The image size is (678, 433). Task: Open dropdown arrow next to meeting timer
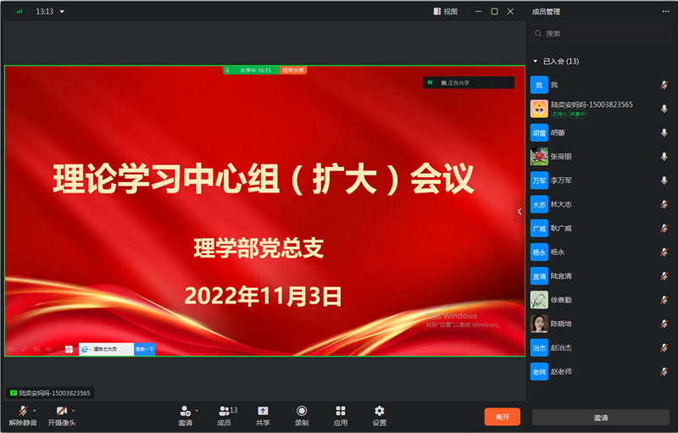point(62,12)
